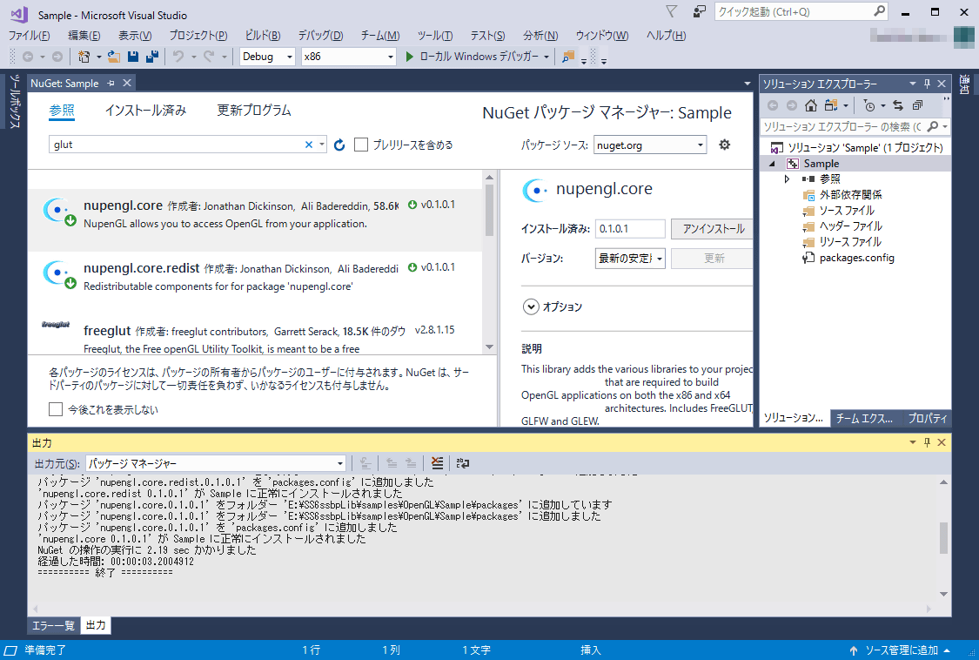Collapse the Sample project node

tap(773, 164)
